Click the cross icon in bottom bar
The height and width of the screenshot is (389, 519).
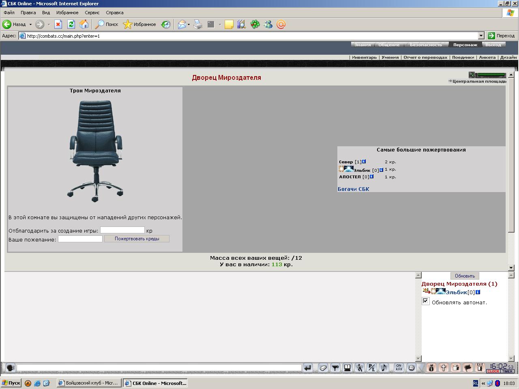tap(444, 368)
